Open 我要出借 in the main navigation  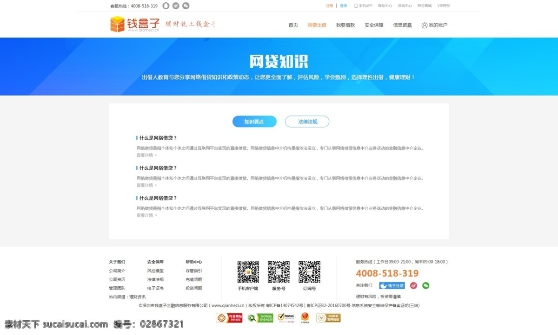pyautogui.click(x=317, y=25)
